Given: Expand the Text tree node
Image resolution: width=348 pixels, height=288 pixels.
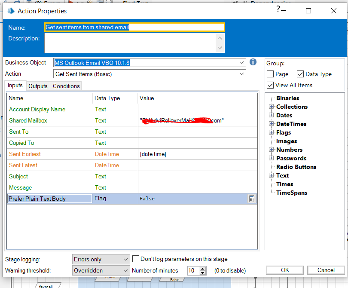Looking at the screenshot, I should [271, 175].
